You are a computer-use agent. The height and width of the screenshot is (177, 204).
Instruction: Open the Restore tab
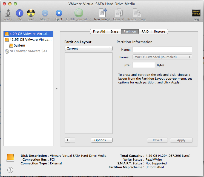point(160,31)
